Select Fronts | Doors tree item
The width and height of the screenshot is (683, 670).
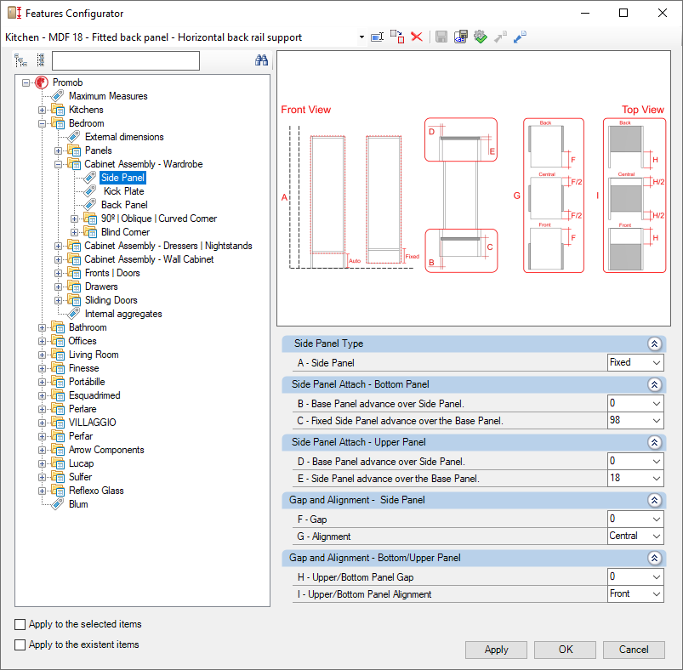[x=112, y=273]
